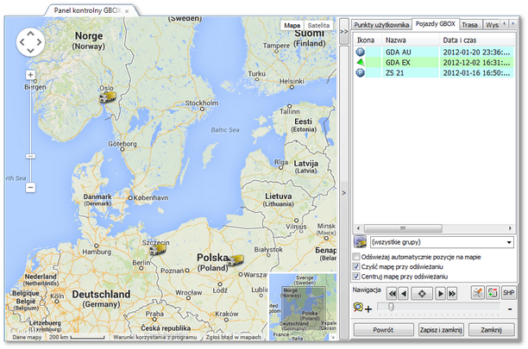This screenshot has width=528, height=349.
Task: Step to the next position arrow
Action: 440,294
